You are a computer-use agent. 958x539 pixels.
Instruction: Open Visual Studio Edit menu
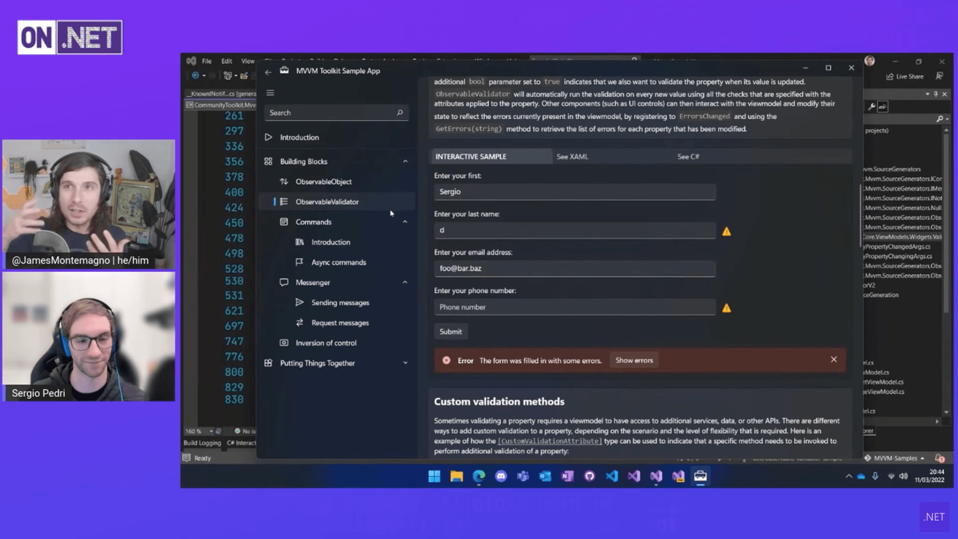pos(227,62)
